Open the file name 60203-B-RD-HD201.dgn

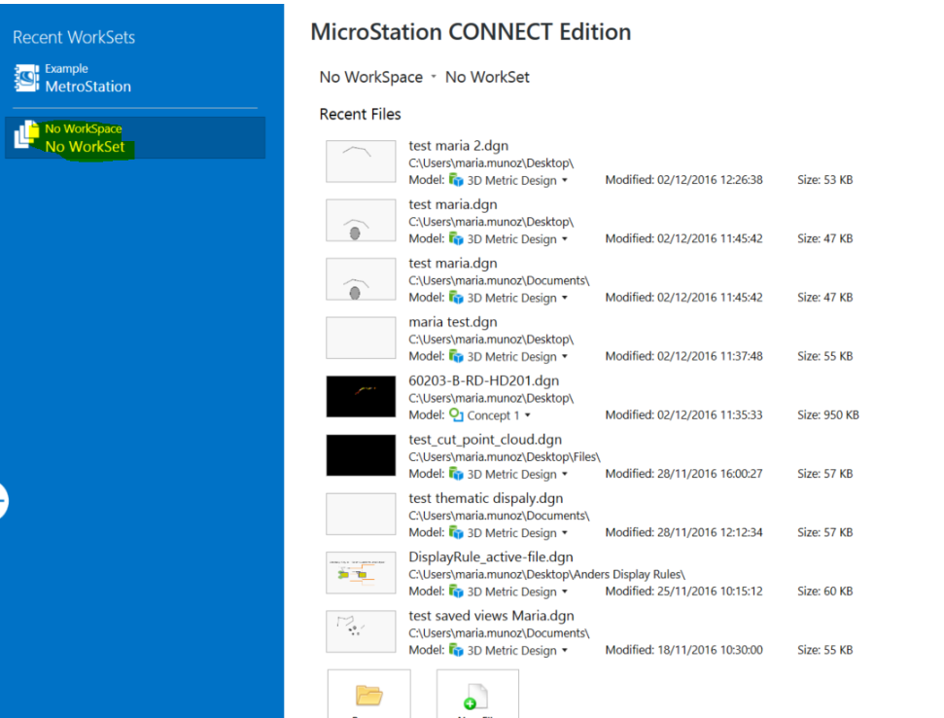pos(484,380)
